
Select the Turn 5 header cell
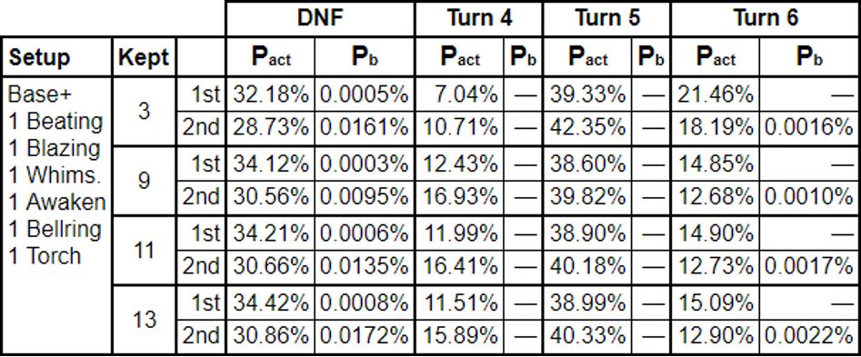click(606, 19)
